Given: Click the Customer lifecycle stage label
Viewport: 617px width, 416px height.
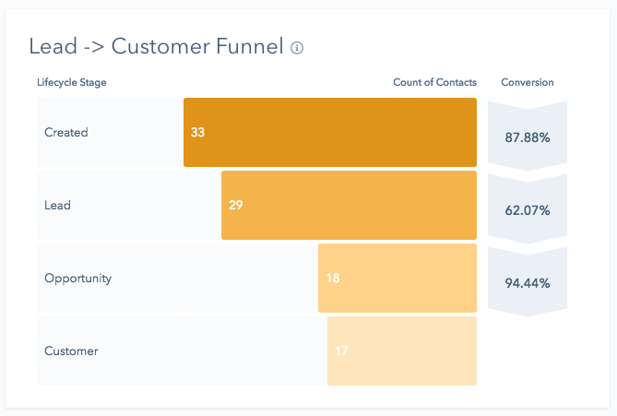Looking at the screenshot, I should pyautogui.click(x=71, y=351).
